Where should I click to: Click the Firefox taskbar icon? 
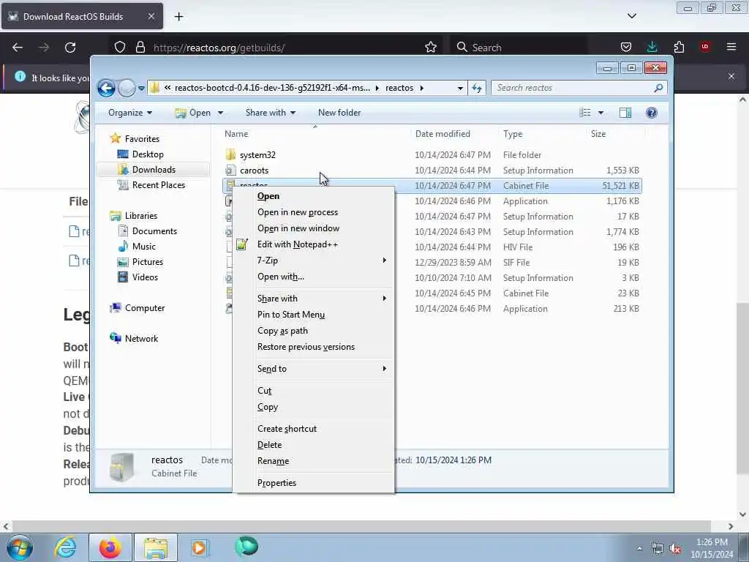[x=110, y=547]
